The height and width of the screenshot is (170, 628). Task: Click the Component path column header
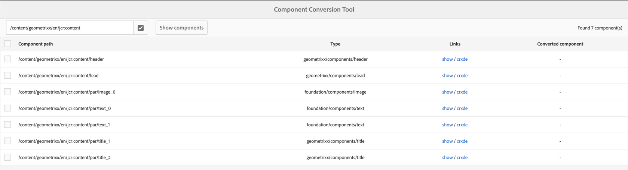click(36, 44)
